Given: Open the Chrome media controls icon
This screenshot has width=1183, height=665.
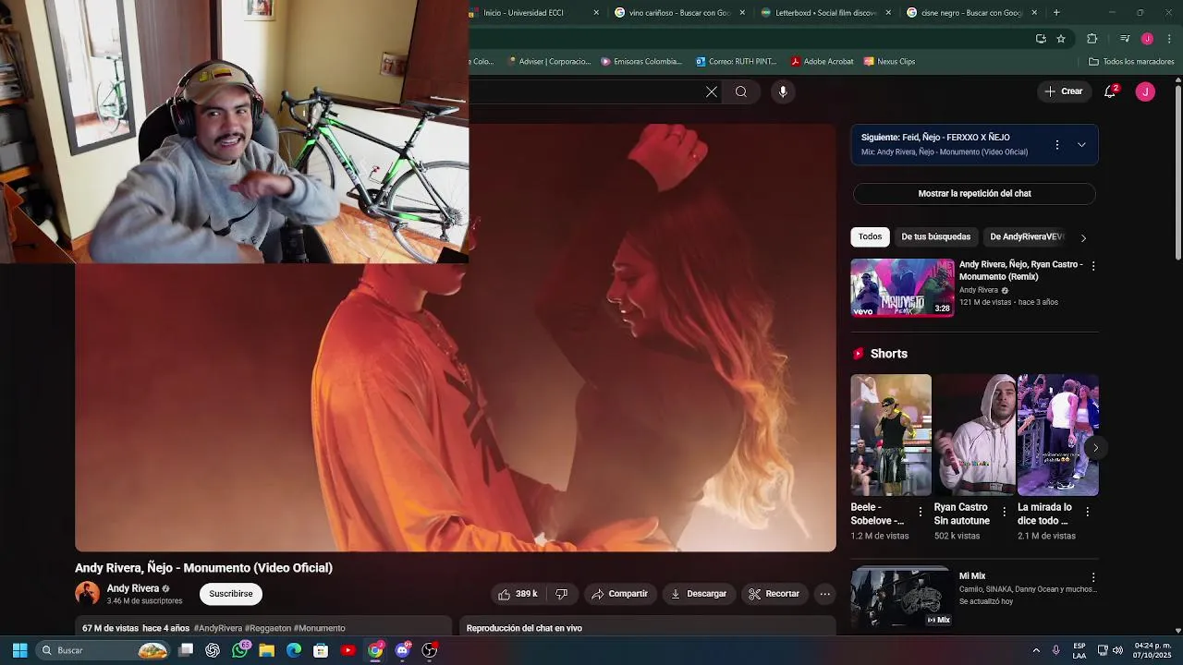Looking at the screenshot, I should pyautogui.click(x=1125, y=39).
